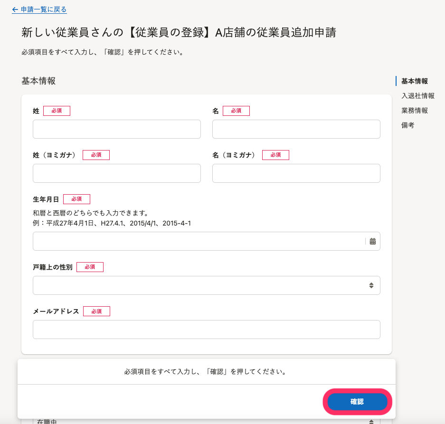Image resolution: width=445 pixels, height=424 pixels.
Task: Open the birthdate calendar picker icon
Action: pyautogui.click(x=373, y=241)
